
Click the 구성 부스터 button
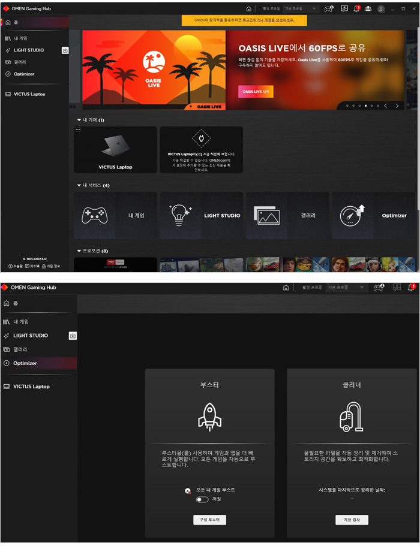(x=209, y=520)
